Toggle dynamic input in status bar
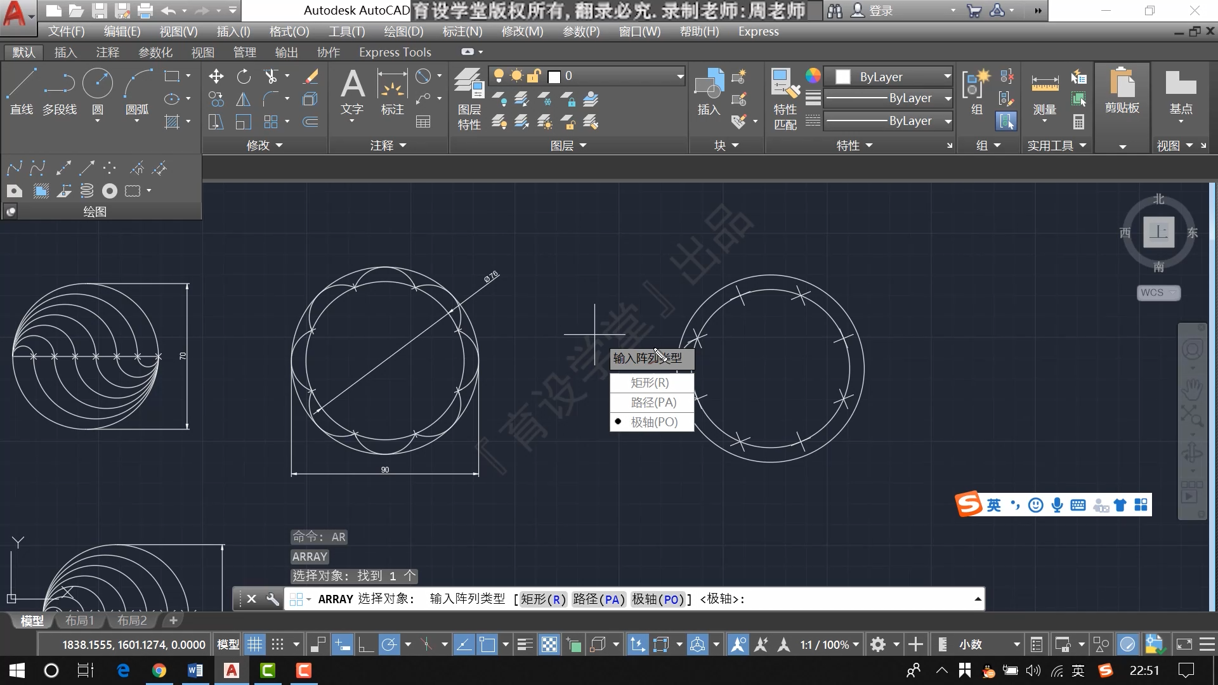Screen dimensions: 1218x685 click(x=342, y=645)
